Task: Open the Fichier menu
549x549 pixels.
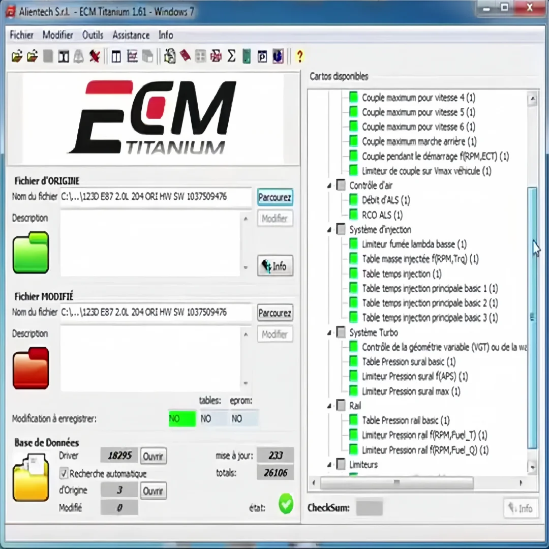Action: coord(21,35)
